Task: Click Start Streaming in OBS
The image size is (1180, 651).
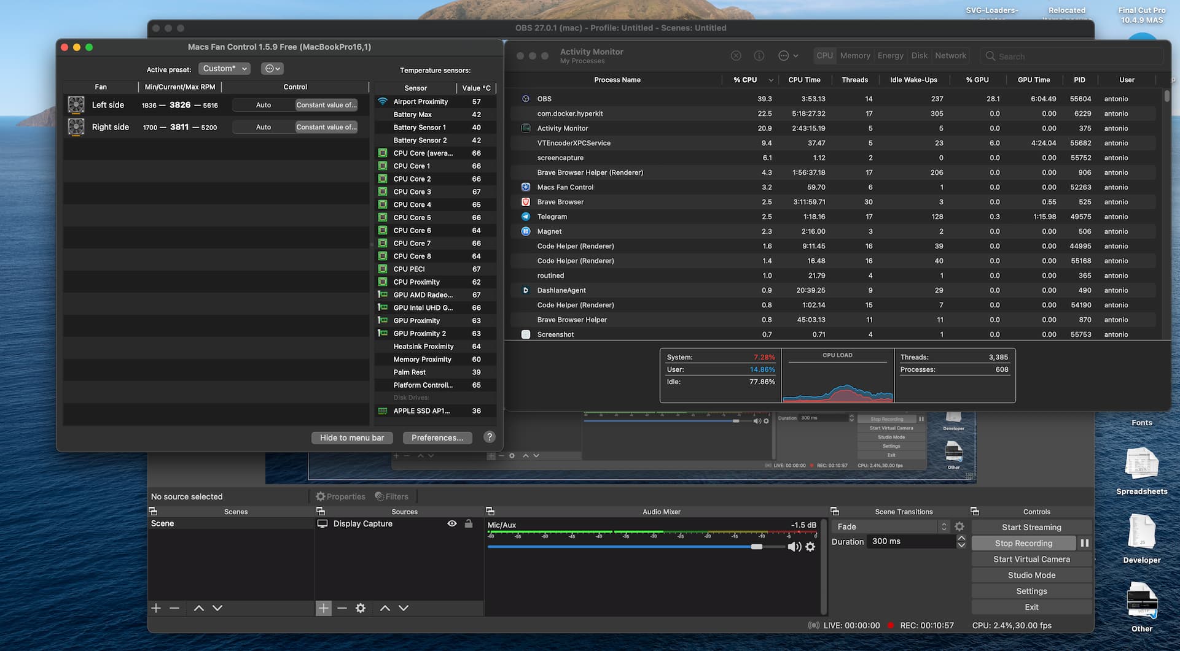Action: pos(1031,527)
